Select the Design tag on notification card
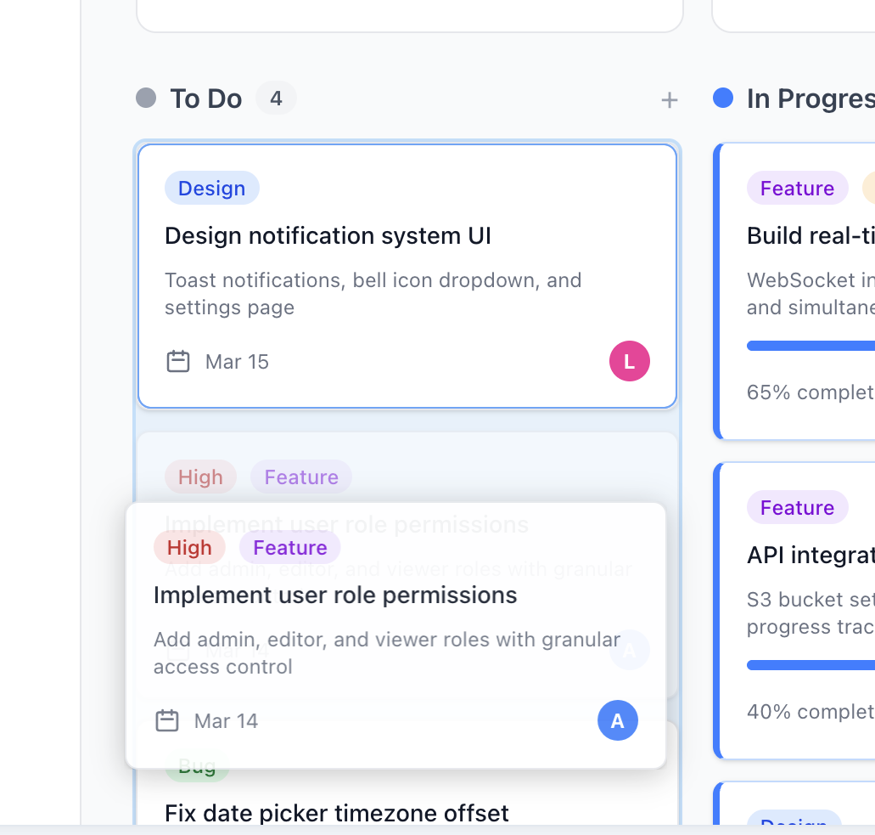This screenshot has height=835, width=875. pos(211,189)
